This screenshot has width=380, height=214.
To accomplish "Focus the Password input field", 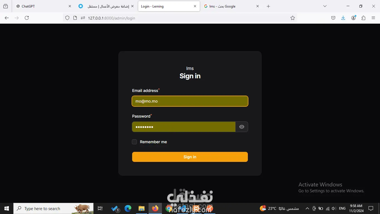I will (184, 127).
